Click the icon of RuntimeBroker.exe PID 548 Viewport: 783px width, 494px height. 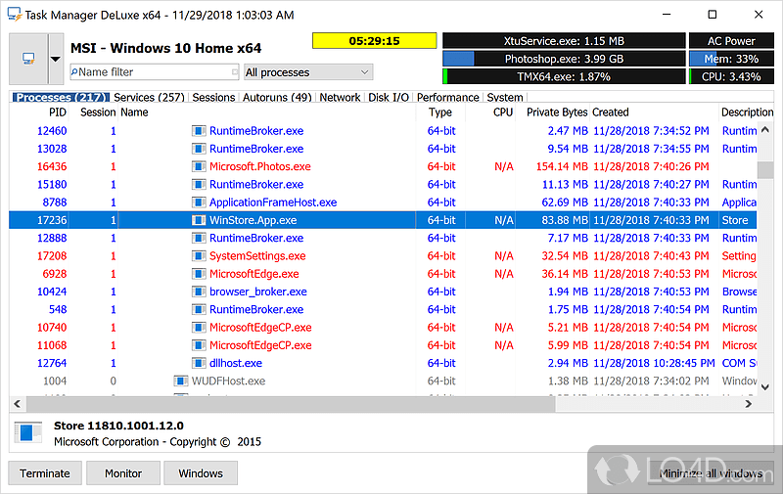click(199, 309)
